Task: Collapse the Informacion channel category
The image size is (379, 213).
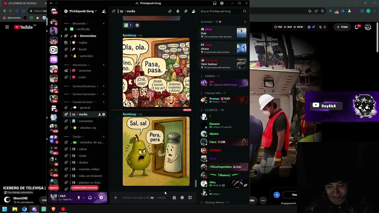Action: 81,65
